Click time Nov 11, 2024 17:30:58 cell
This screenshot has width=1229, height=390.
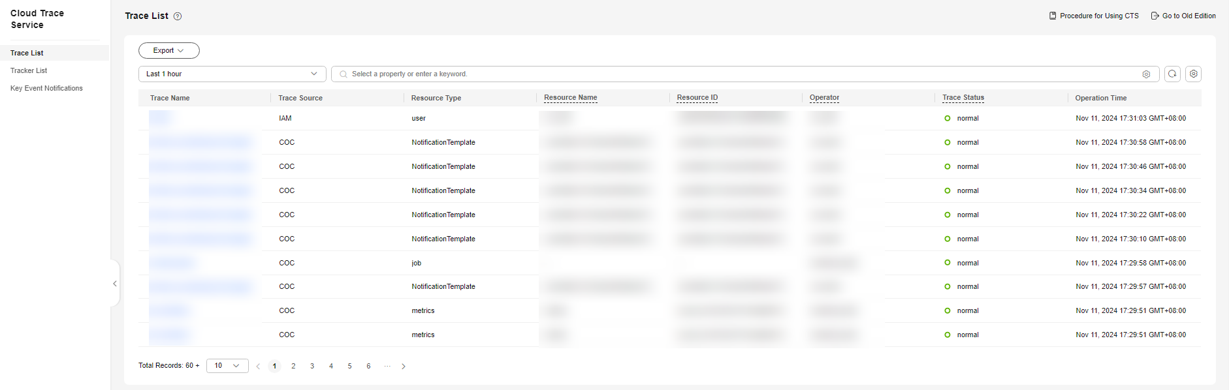tap(1131, 142)
